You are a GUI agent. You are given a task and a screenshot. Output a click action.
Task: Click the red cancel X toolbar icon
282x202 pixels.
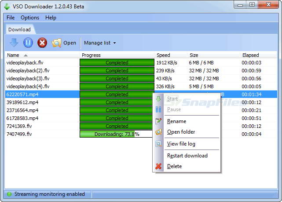pos(42,43)
